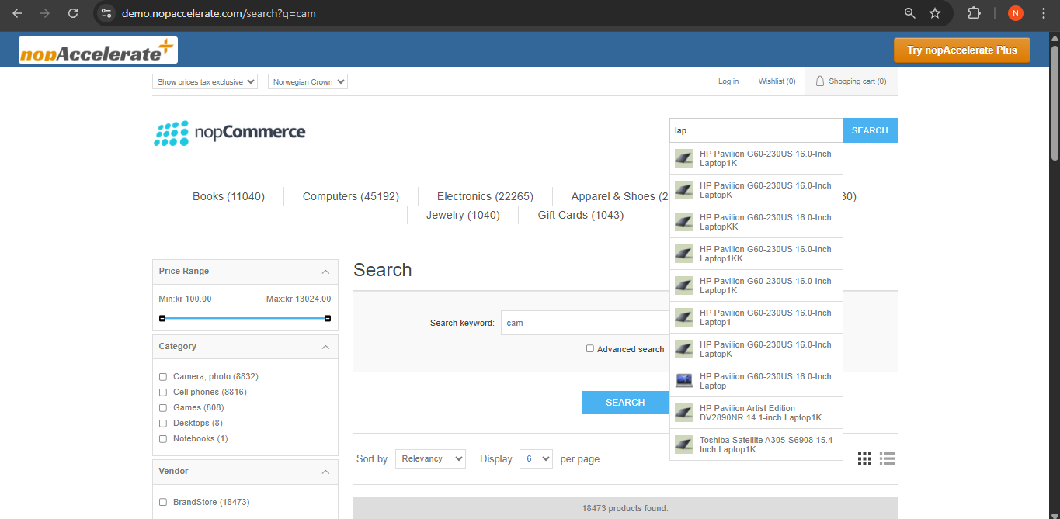Enable Advanced search checkbox
The image size is (1060, 519).
[590, 349]
